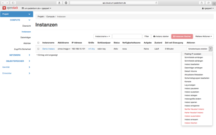
Task: Click the m1.tiny flavor link
Action: click(91, 49)
